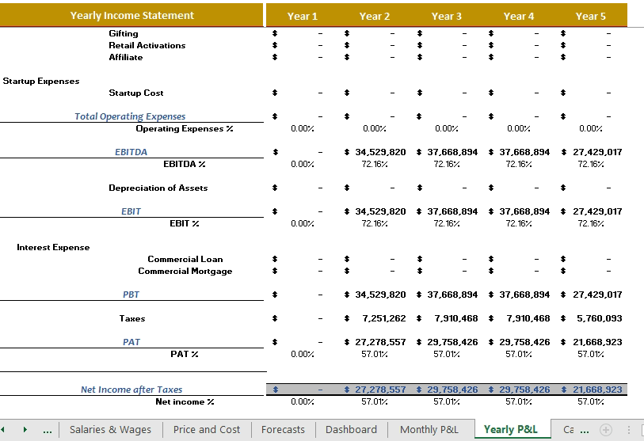This screenshot has width=644, height=441.
Task: Open the Salaries & Wages sheet tab
Action: 110,429
